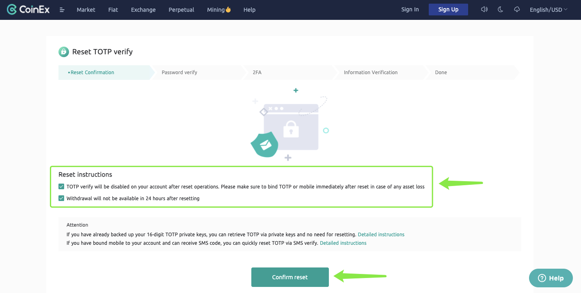
Task: Click the CoinEx logo
Action: coord(28,9)
